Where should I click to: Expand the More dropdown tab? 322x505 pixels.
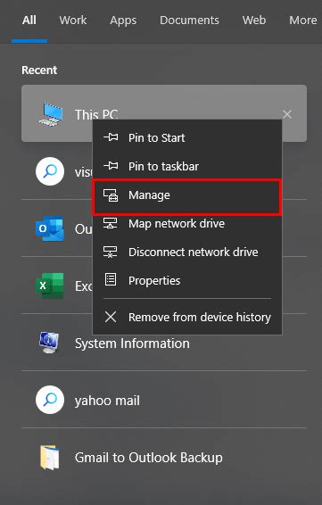303,21
